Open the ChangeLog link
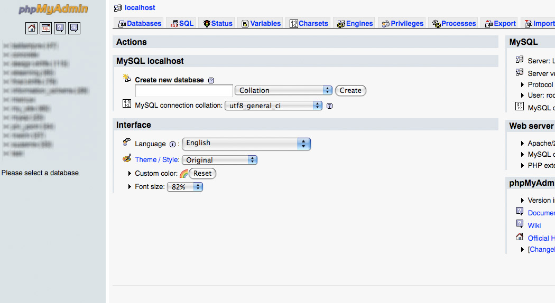This screenshot has height=303, width=555. (x=541, y=250)
